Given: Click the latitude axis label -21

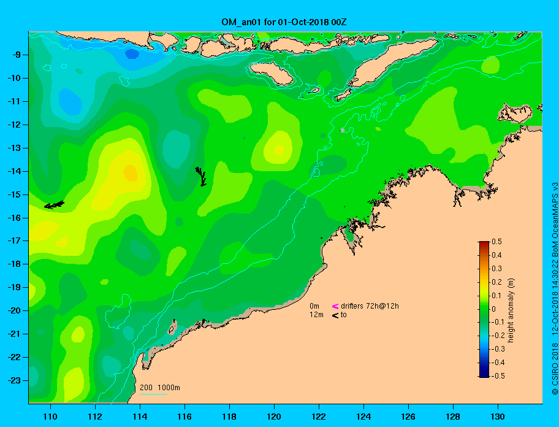Looking at the screenshot, I should (14, 334).
